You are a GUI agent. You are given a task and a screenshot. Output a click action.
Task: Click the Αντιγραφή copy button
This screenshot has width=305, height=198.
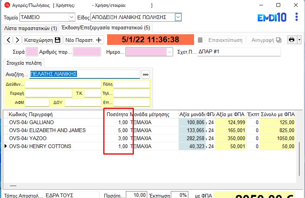click(x=266, y=40)
